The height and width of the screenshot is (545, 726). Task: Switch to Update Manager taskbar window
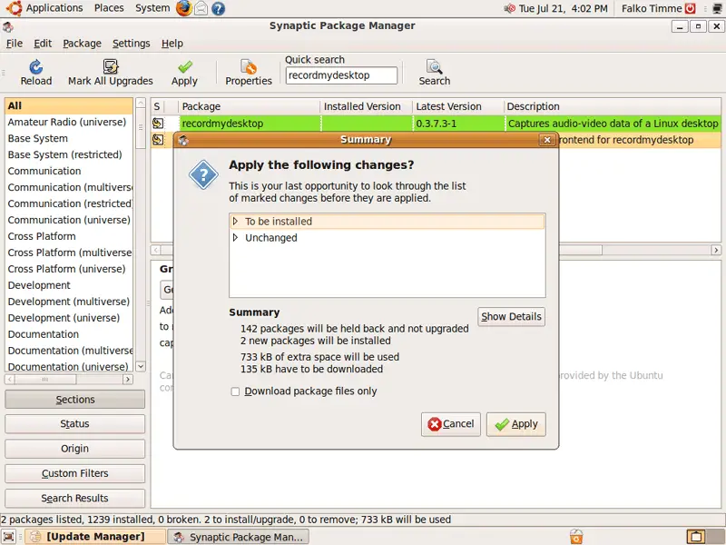95,537
